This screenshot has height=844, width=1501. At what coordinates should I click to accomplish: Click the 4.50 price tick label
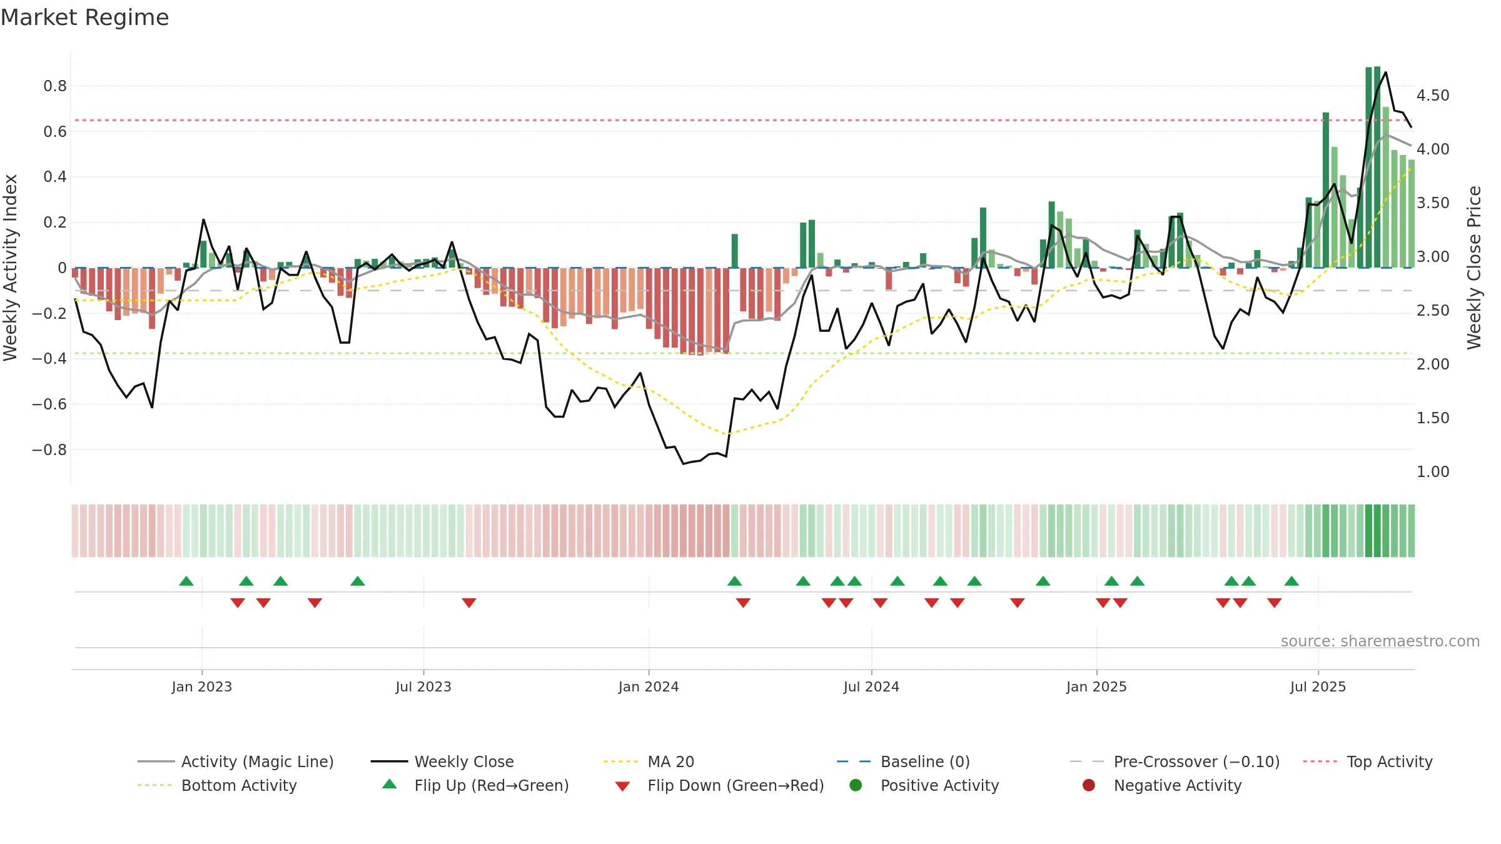tap(1433, 96)
